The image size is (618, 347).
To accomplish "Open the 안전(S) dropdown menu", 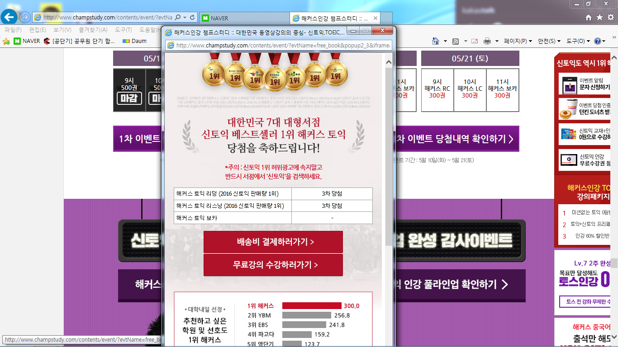I will pos(550,41).
